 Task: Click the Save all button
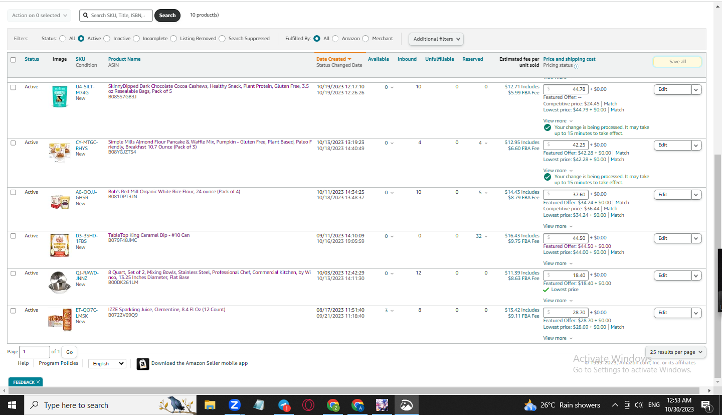[677, 62]
